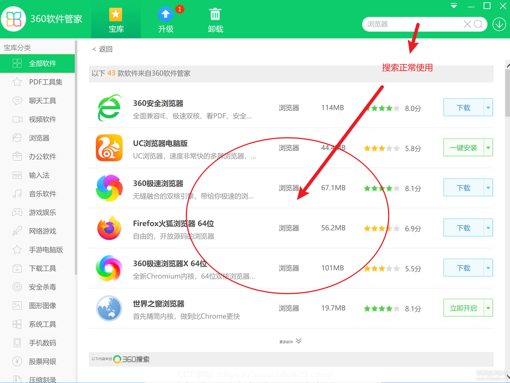Open the download manager arrow icon
This screenshot has height=383, width=510.
[x=499, y=24]
